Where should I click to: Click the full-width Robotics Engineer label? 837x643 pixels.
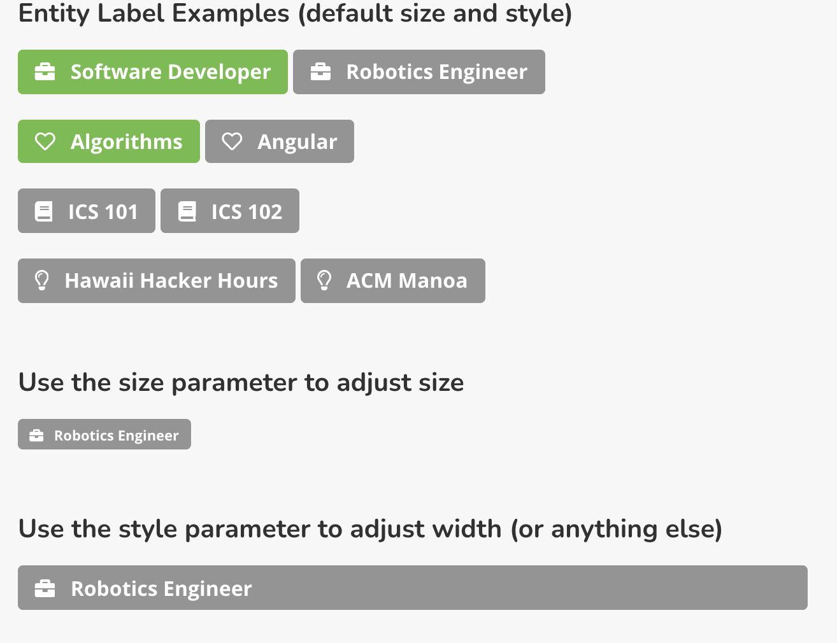coord(413,588)
